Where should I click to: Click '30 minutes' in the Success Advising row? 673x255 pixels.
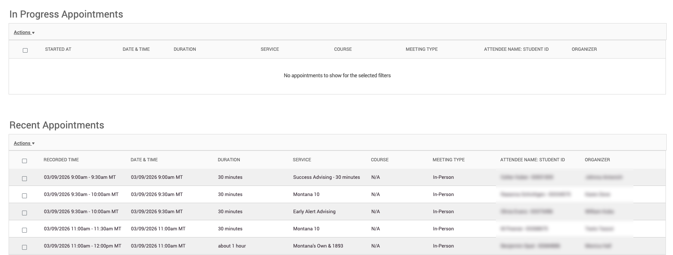point(230,177)
